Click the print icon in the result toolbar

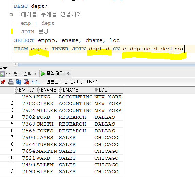tap(11, 82)
